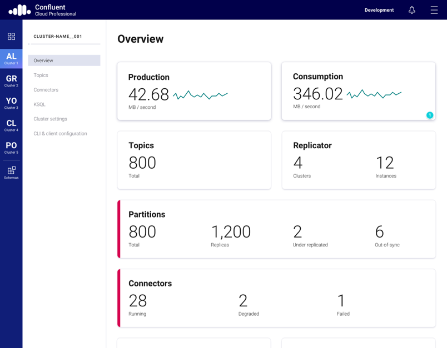This screenshot has width=447, height=348.
Task: Open the notifications bell
Action: (x=412, y=10)
